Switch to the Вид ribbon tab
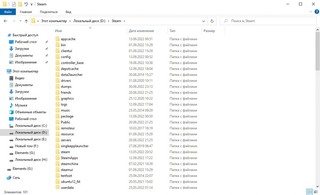Screen dimensions: 320x195 (68, 12)
